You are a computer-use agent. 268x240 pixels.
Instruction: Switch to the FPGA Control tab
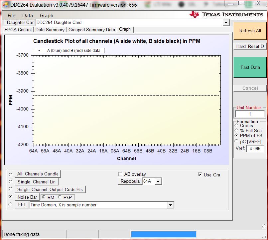click(18, 30)
